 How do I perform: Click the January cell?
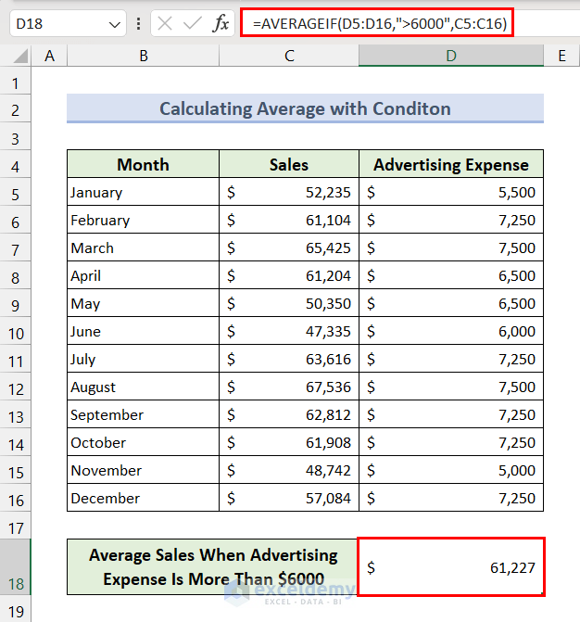point(143,193)
